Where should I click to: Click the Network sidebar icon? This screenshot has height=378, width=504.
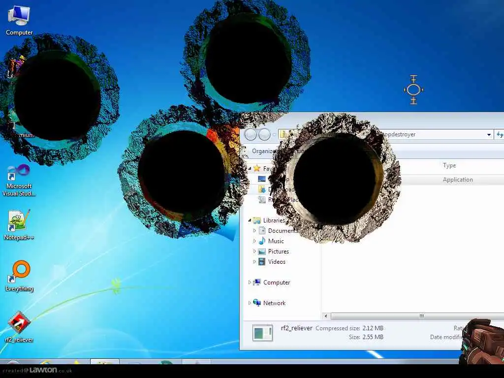(257, 303)
